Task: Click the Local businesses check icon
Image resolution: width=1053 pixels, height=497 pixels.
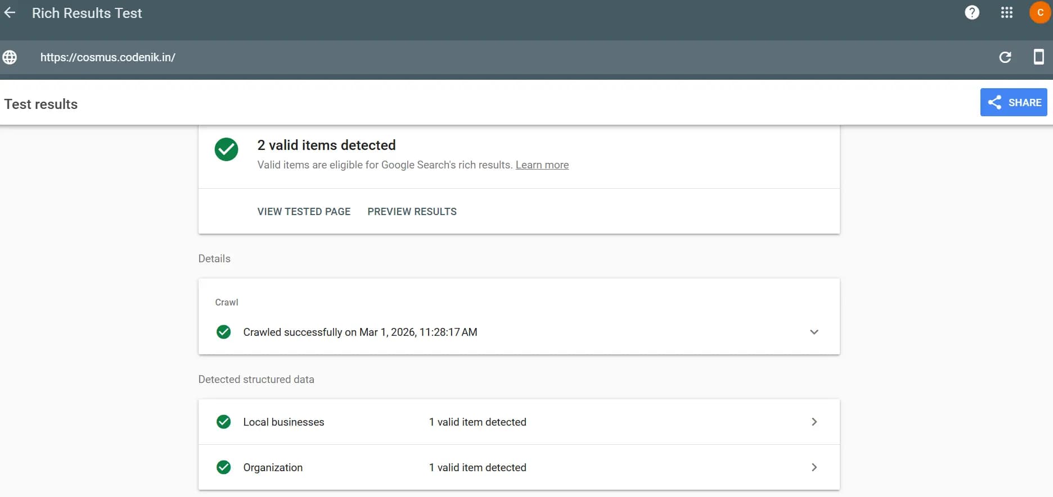Action: pos(223,422)
